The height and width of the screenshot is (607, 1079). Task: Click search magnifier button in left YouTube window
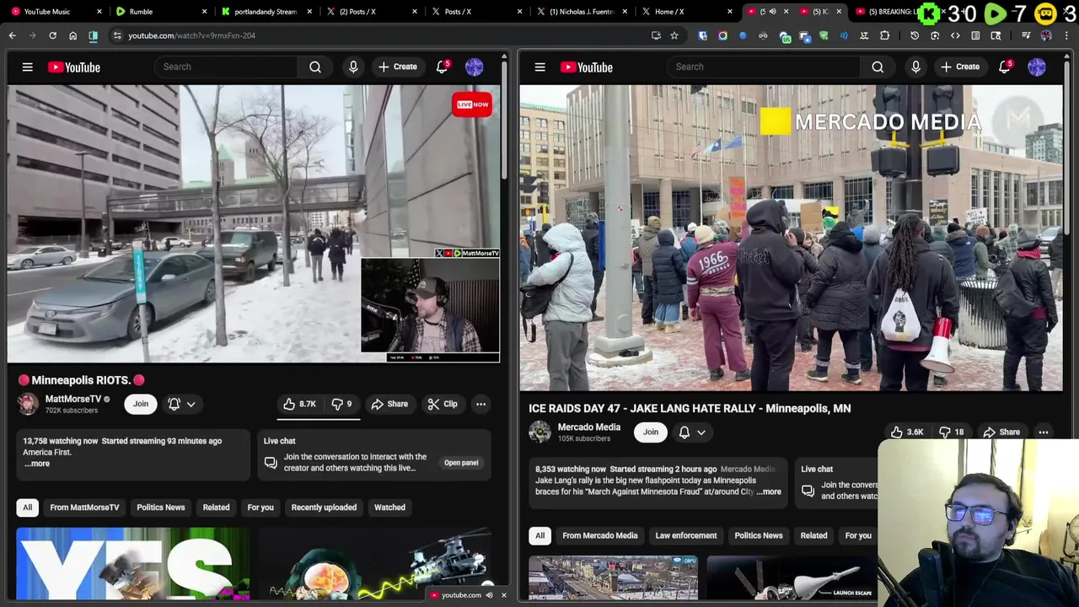click(315, 67)
